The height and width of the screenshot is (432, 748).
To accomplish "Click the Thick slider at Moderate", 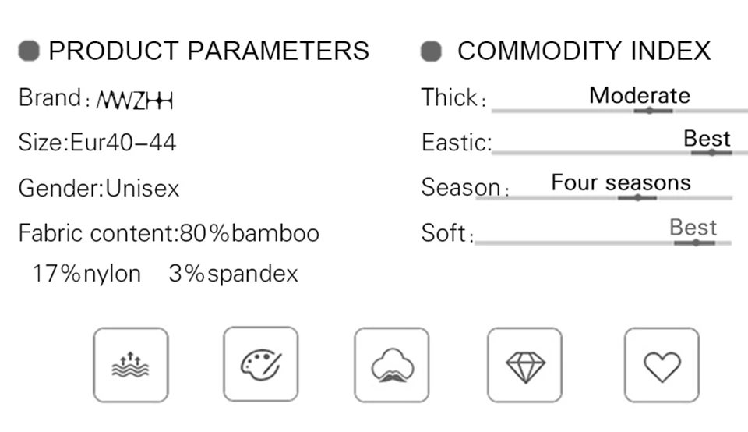I will coord(648,111).
